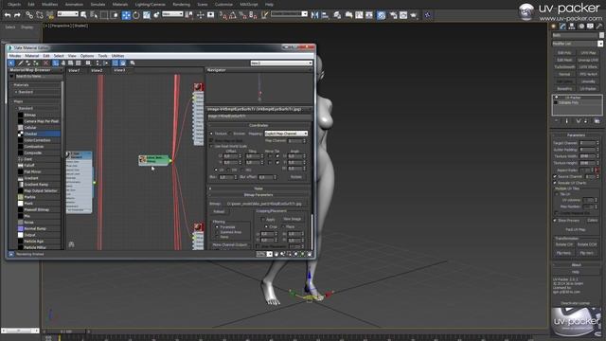
Task: Open the selection filter dropdown in main toolbar
Action: [x=67, y=14]
